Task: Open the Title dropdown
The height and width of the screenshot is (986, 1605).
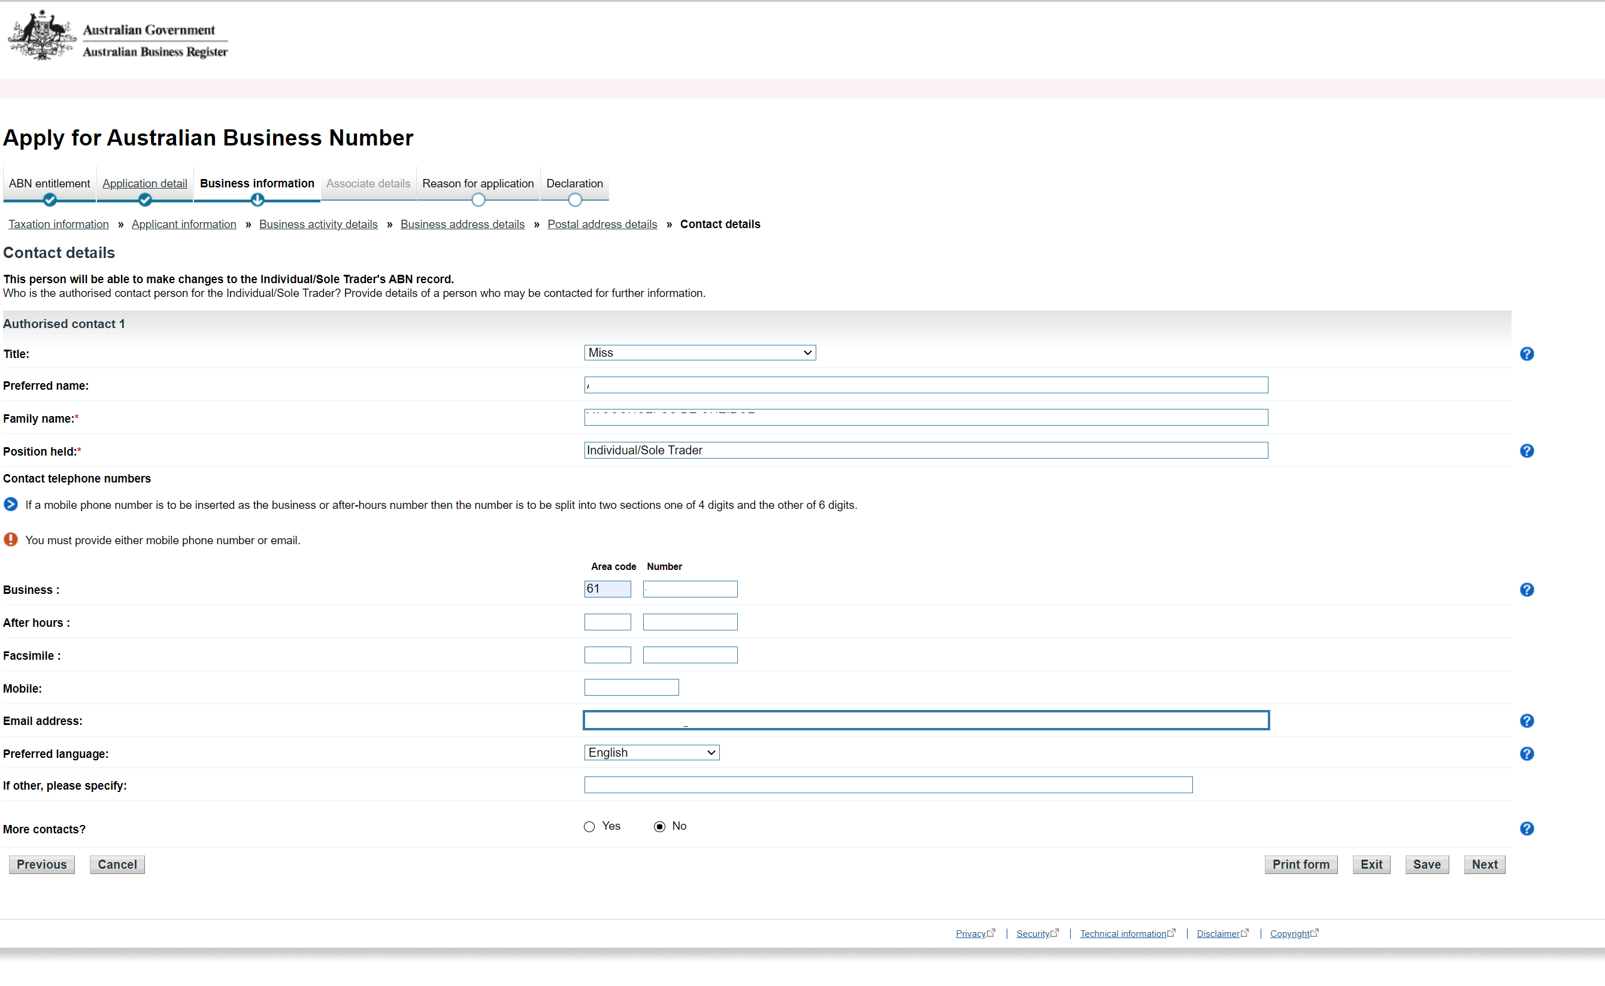Action: click(x=699, y=353)
